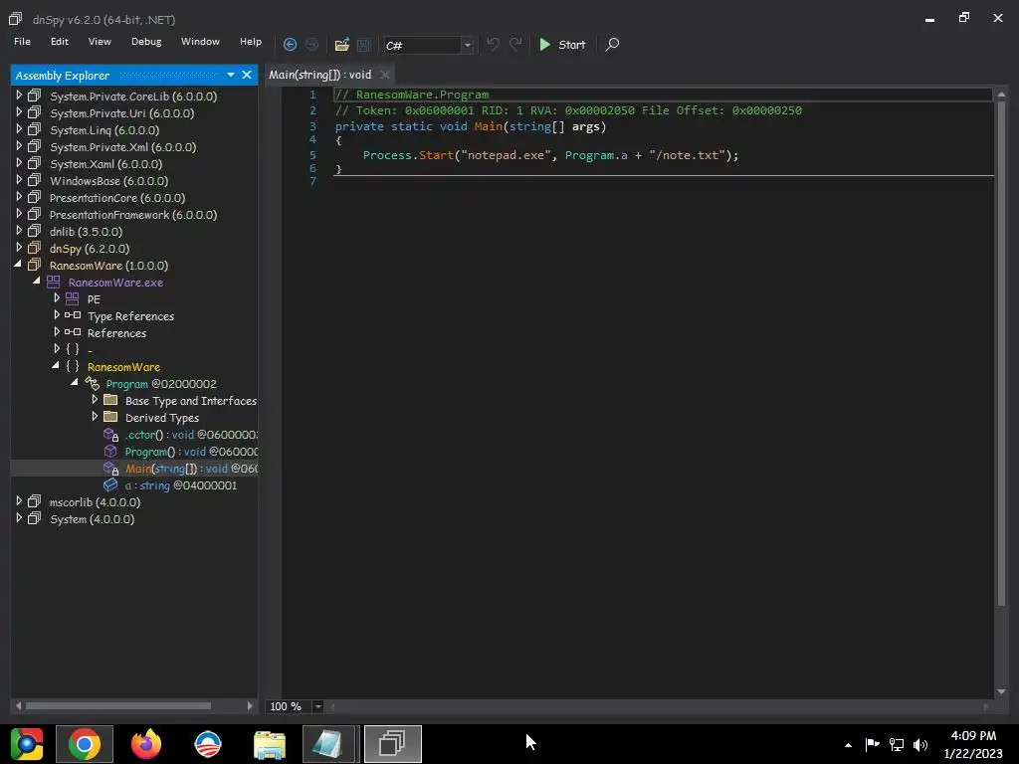Expand the System.Linq assembly node
This screenshot has height=764, width=1019.
click(x=19, y=129)
